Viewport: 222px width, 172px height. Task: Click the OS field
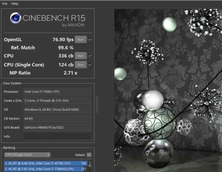click(x=57, y=109)
